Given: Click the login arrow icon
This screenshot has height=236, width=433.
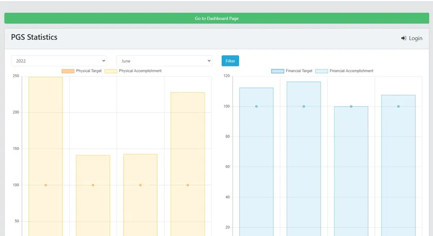Looking at the screenshot, I should tap(404, 38).
